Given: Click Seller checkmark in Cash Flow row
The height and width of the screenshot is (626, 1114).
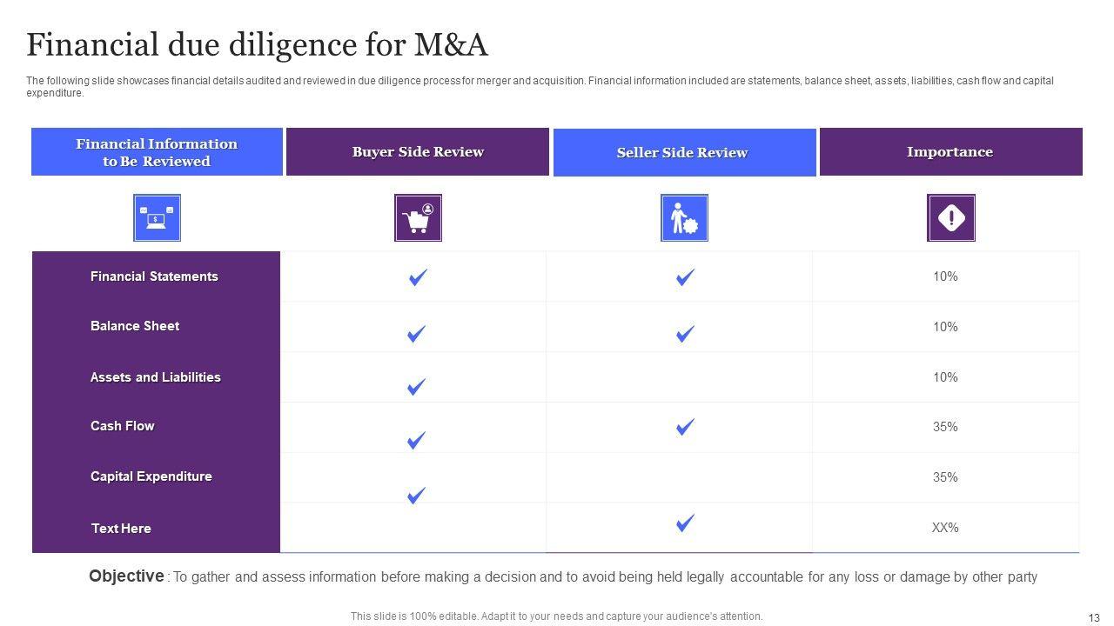Looking at the screenshot, I should click(x=685, y=426).
